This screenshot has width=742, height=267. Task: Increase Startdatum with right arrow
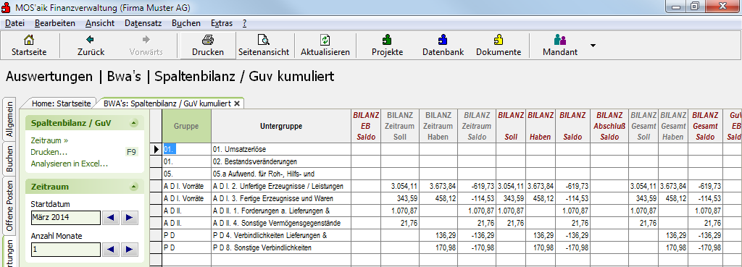click(x=130, y=217)
